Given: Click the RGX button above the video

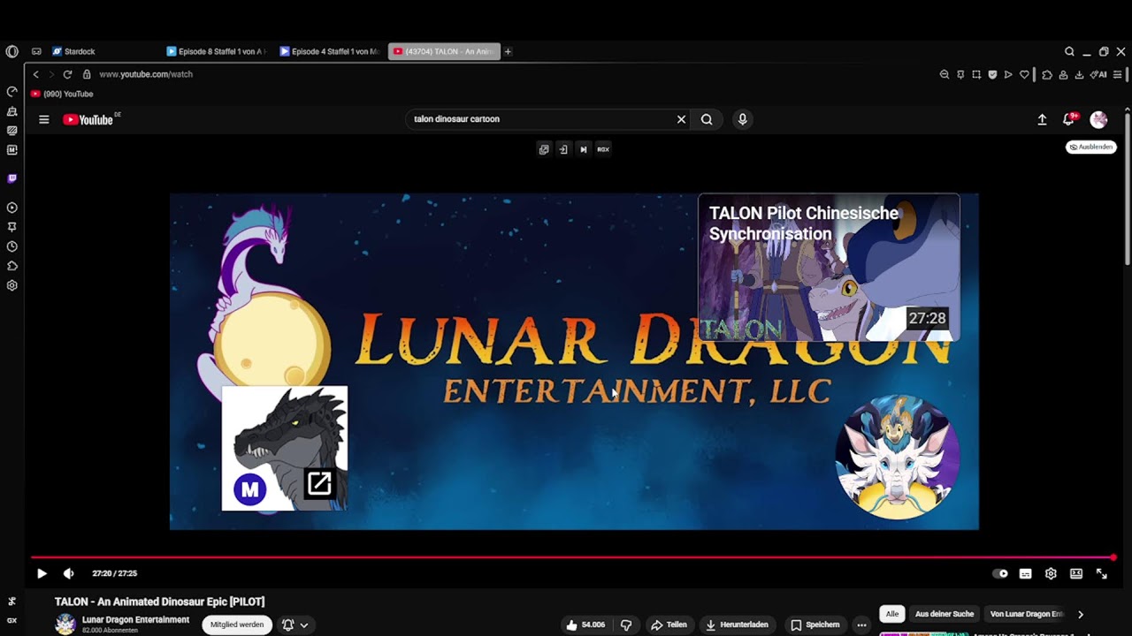Looking at the screenshot, I should point(603,149).
